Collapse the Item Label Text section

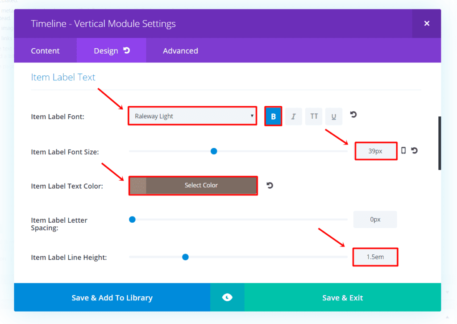pyautogui.click(x=62, y=77)
